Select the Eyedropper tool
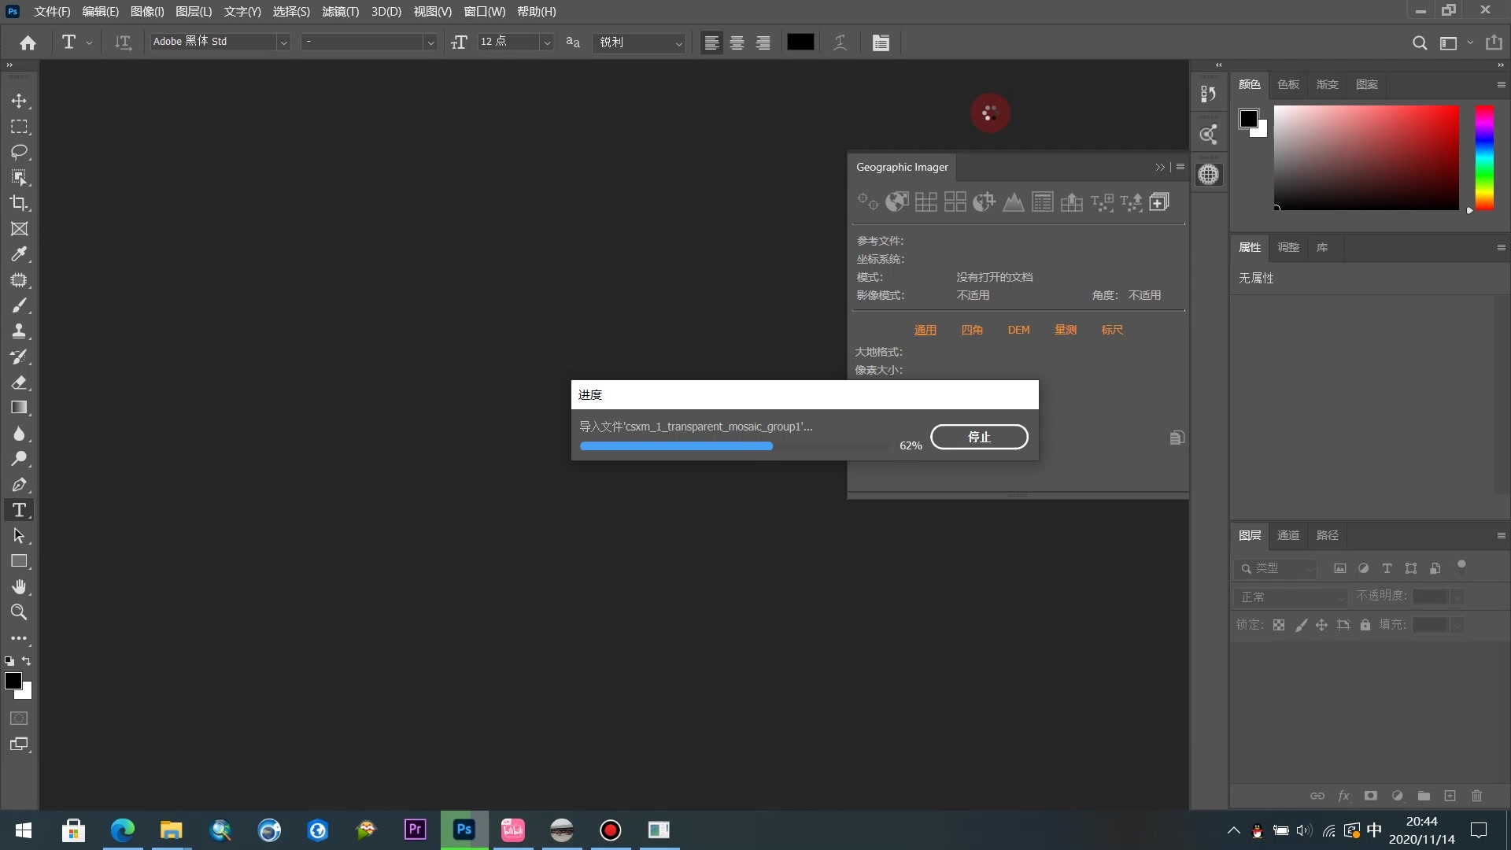Screen dimensions: 1511x850 (x=19, y=254)
